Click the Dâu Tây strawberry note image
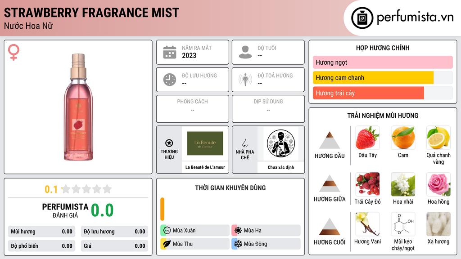The width and height of the screenshot is (461, 259). click(x=367, y=138)
